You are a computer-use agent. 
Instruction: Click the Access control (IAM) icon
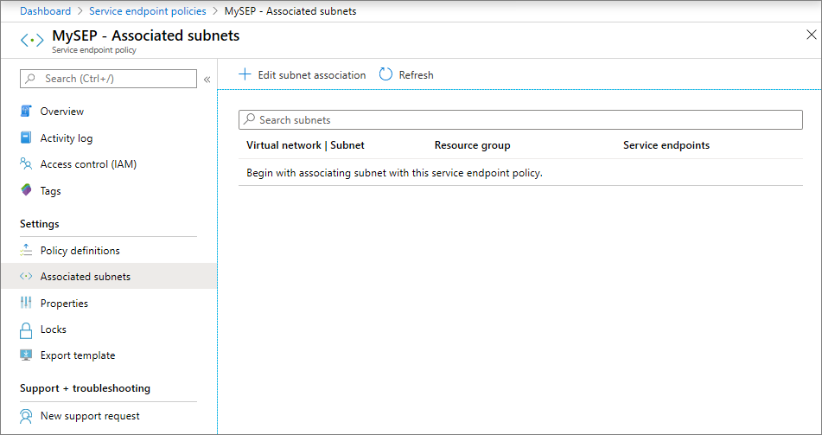pos(26,164)
